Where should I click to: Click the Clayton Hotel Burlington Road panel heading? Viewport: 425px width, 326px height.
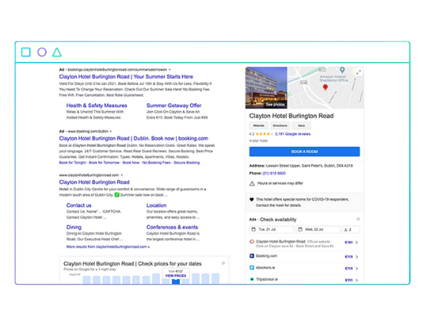[292, 116]
